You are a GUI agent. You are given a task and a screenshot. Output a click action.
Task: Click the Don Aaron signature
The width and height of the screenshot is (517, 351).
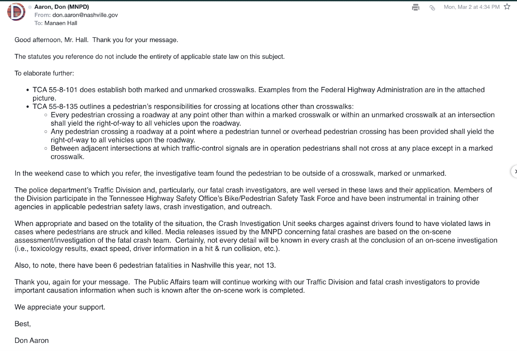pos(32,340)
